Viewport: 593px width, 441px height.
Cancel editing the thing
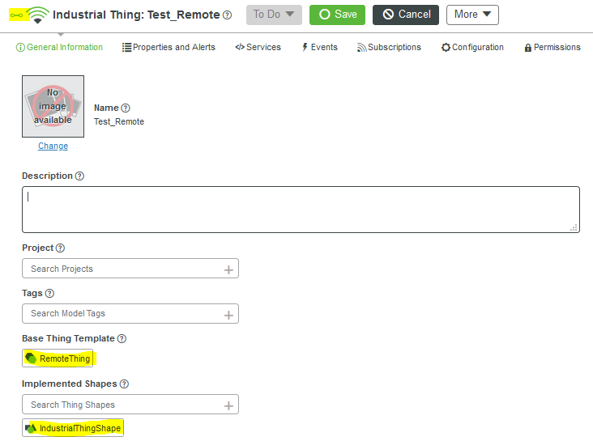[406, 15]
